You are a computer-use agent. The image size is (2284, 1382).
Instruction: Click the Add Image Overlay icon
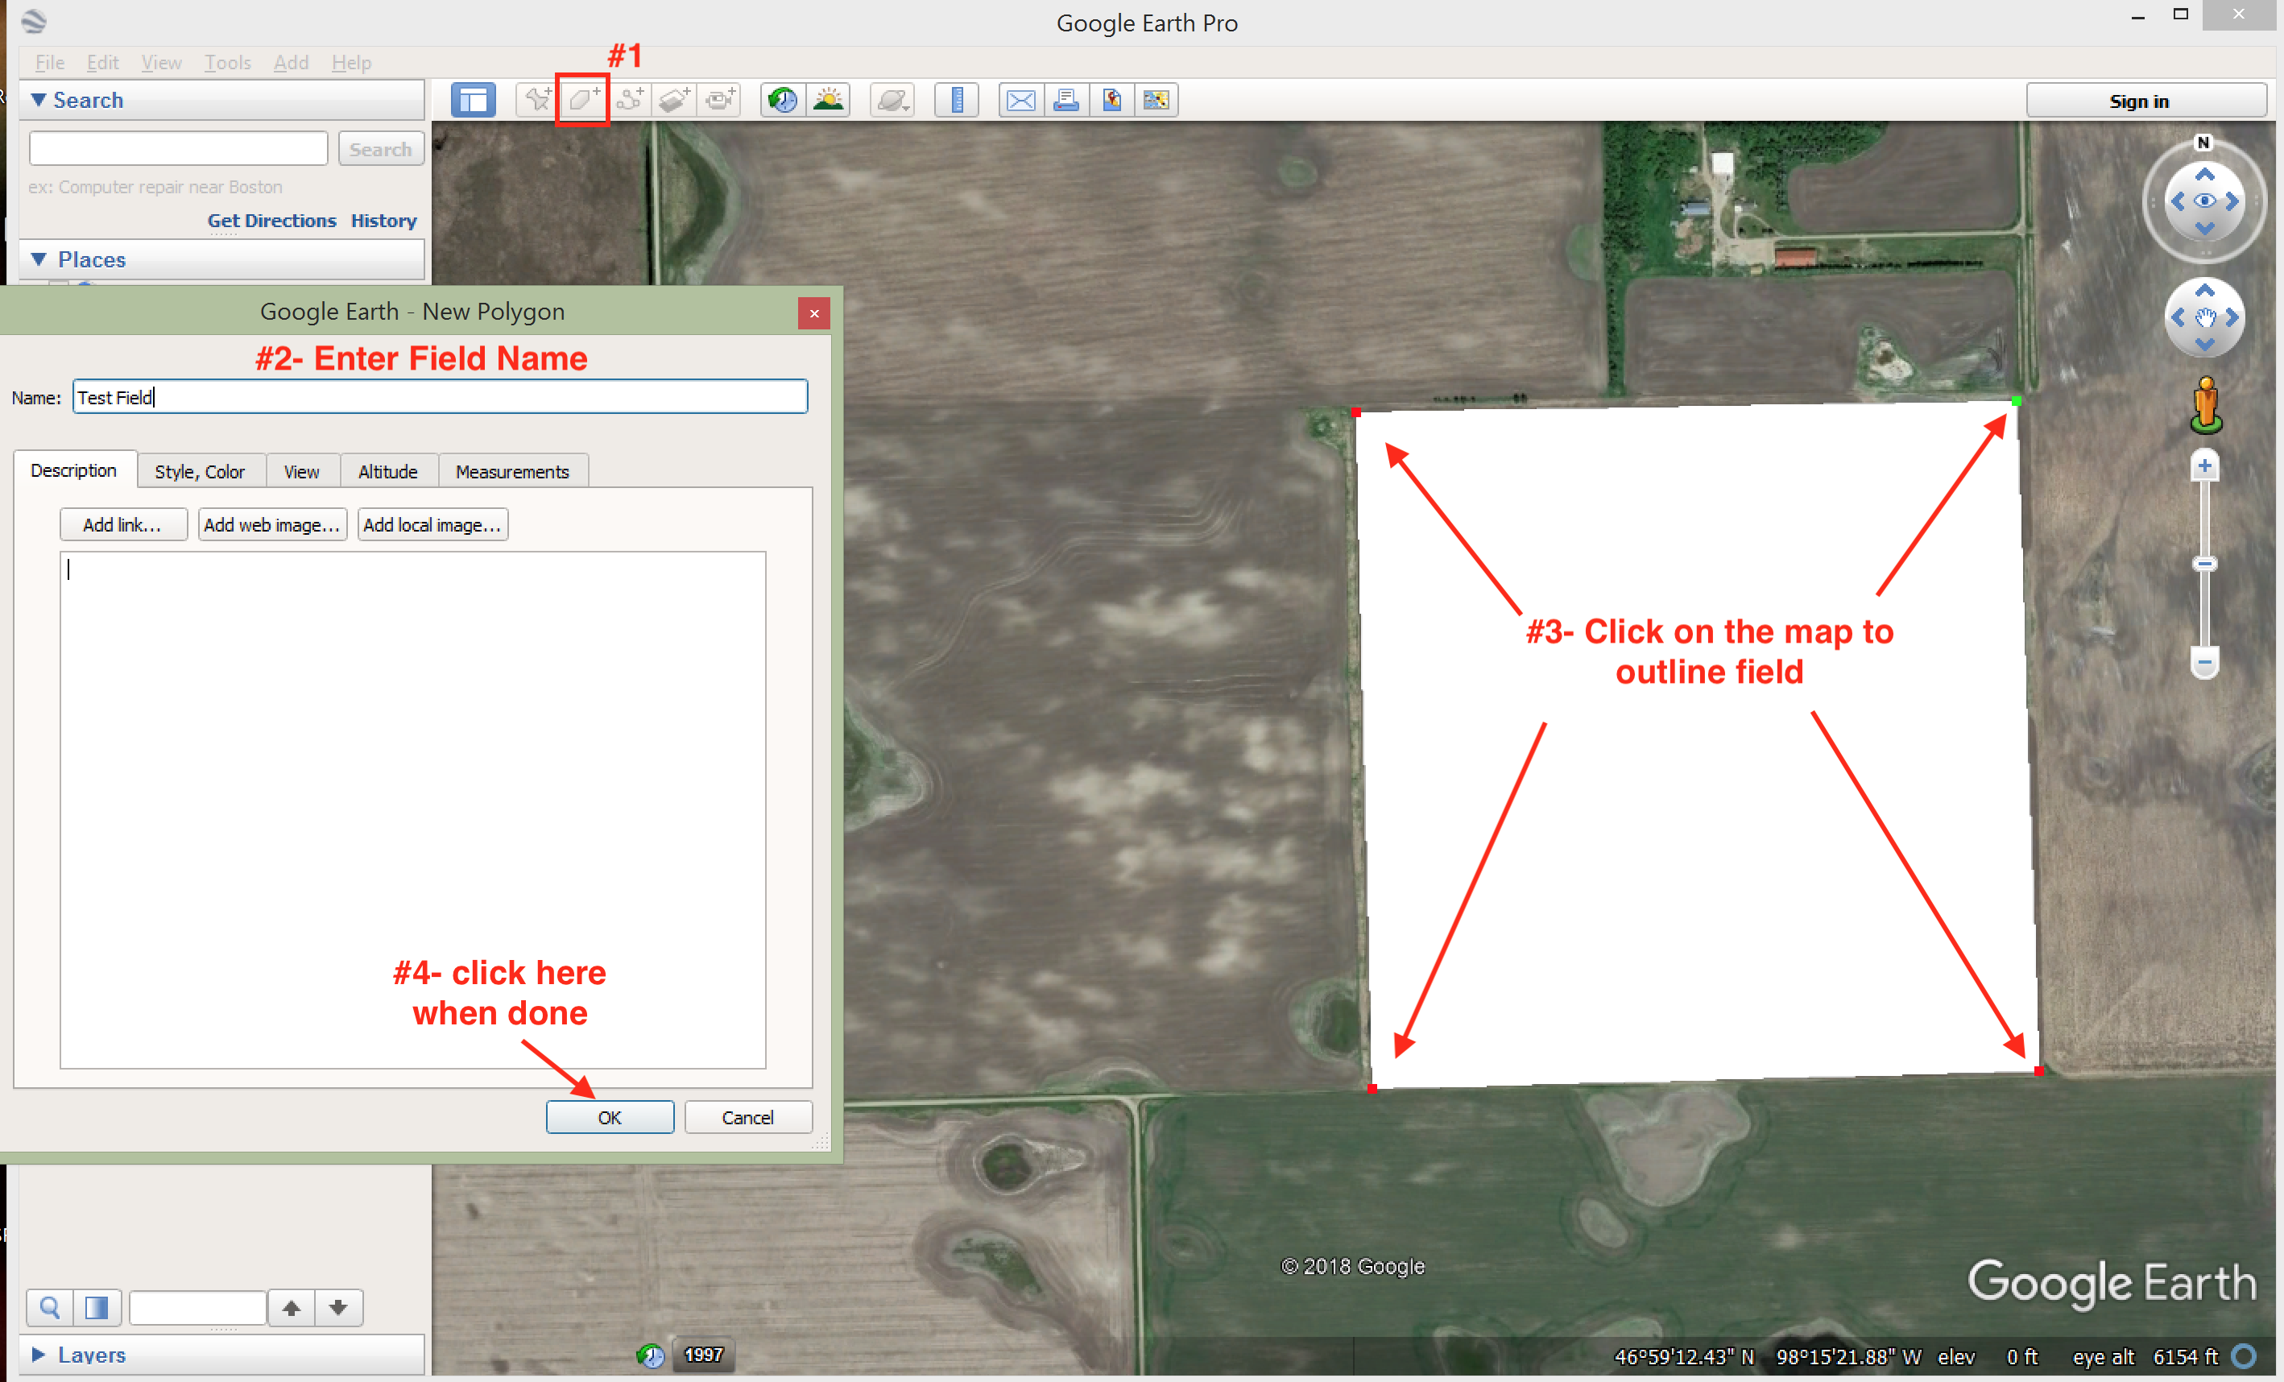[x=675, y=99]
